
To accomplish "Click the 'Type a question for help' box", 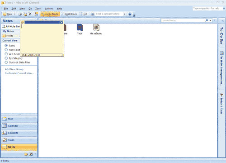I will tap(207, 8).
